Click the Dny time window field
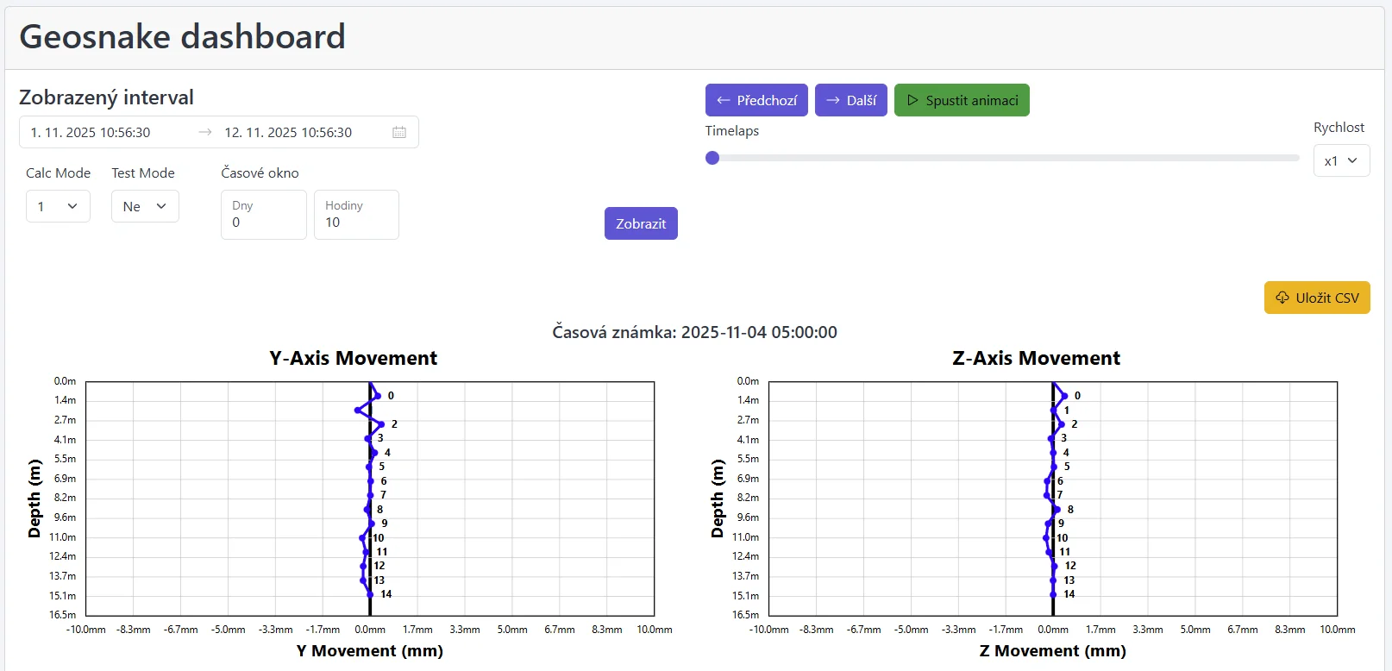 coord(263,215)
